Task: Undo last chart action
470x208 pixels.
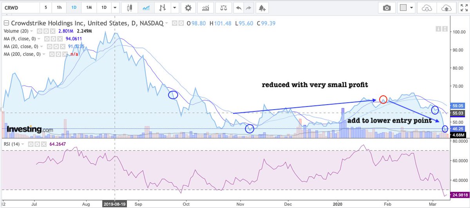Action: 239,7
